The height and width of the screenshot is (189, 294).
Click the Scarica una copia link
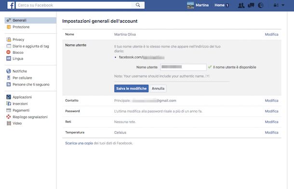coord(79,143)
